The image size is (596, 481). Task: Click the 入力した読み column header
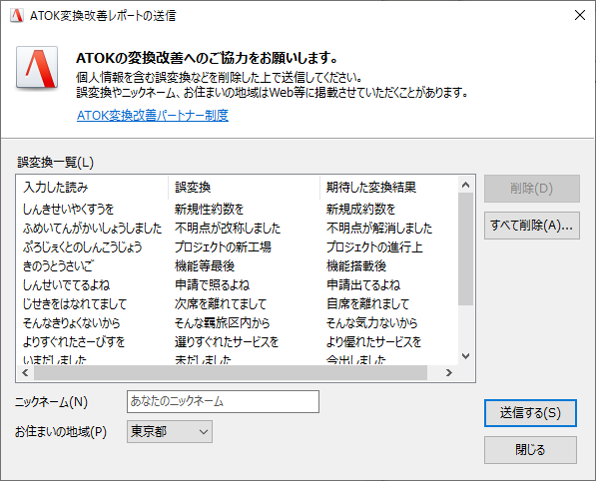tap(93, 187)
